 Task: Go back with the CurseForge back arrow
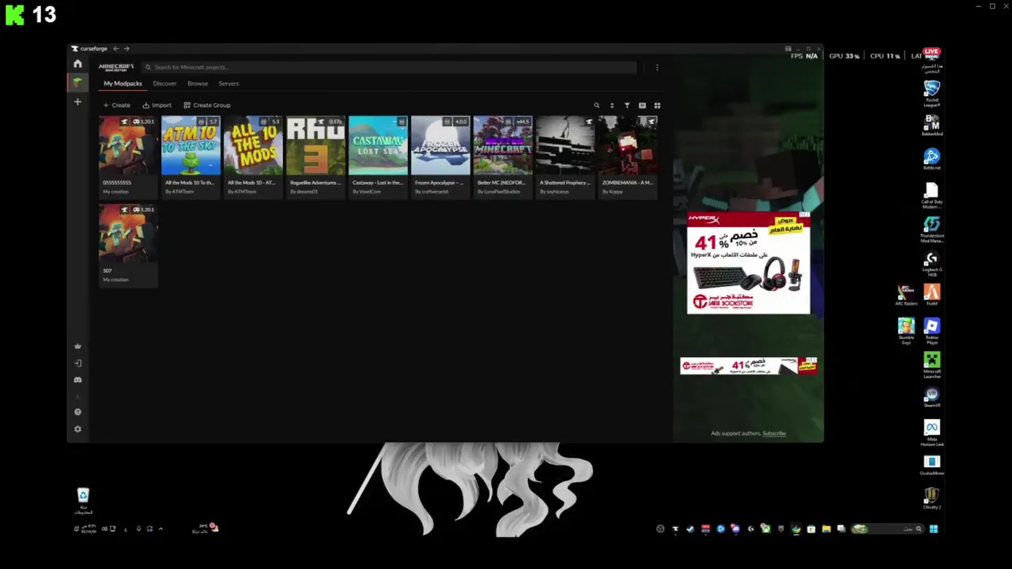pyautogui.click(x=115, y=48)
